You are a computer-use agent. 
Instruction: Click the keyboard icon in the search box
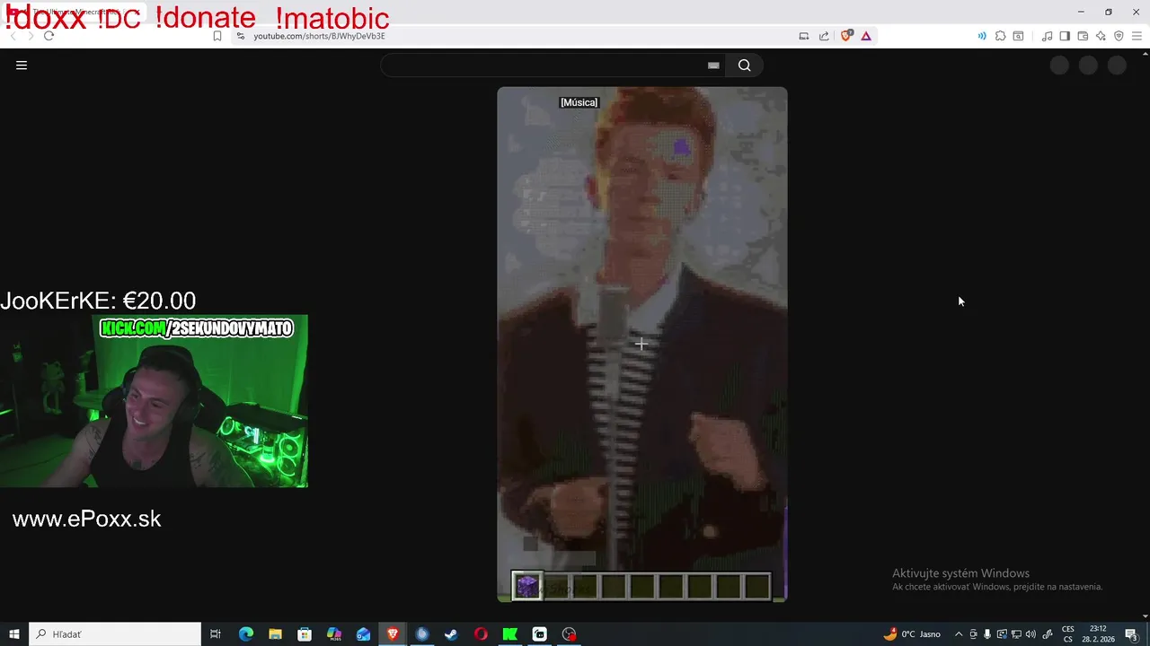pos(713,65)
